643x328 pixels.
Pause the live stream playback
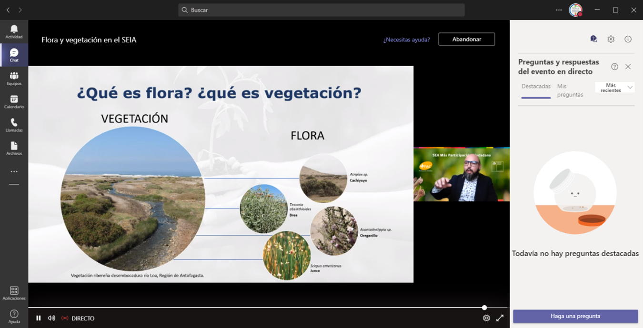click(39, 318)
